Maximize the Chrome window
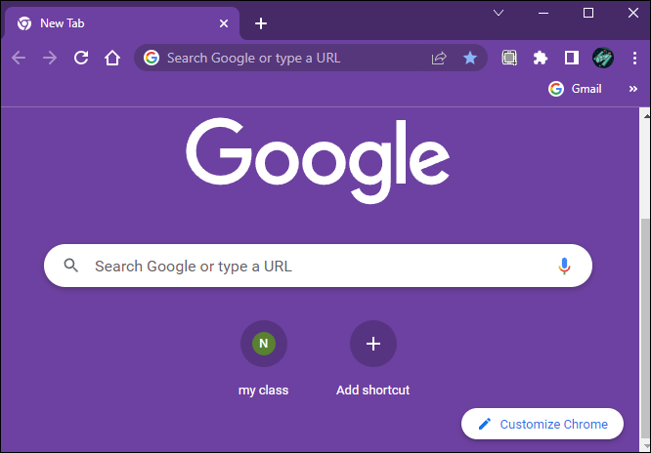This screenshot has height=453, width=651. tap(588, 13)
